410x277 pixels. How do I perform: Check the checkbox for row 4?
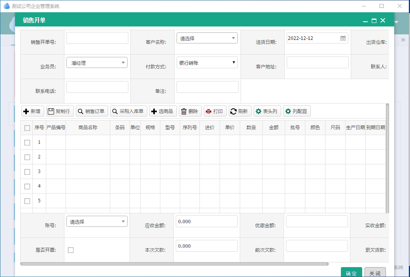pyautogui.click(x=27, y=187)
